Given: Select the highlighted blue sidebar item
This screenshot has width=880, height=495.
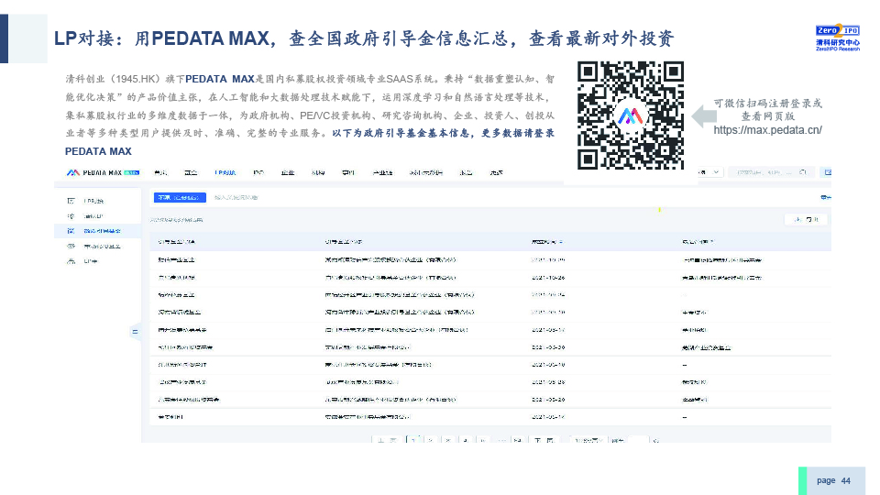Looking at the screenshot, I should [x=98, y=231].
